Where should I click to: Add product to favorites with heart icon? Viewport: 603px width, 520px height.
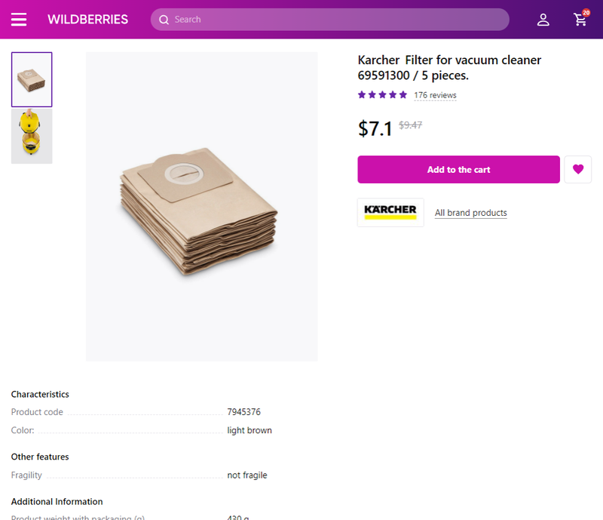pos(578,169)
